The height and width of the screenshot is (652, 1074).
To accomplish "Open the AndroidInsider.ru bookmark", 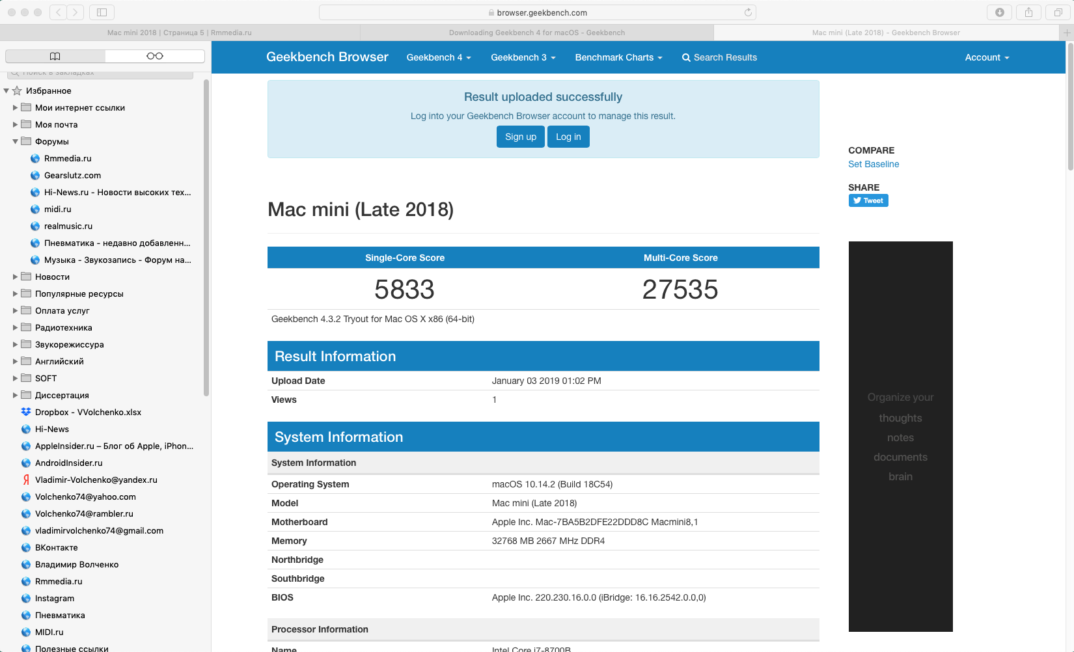I will pyautogui.click(x=68, y=463).
